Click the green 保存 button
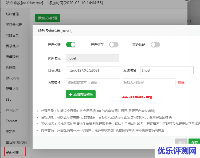This screenshot has height=158, width=200. (194, 142)
